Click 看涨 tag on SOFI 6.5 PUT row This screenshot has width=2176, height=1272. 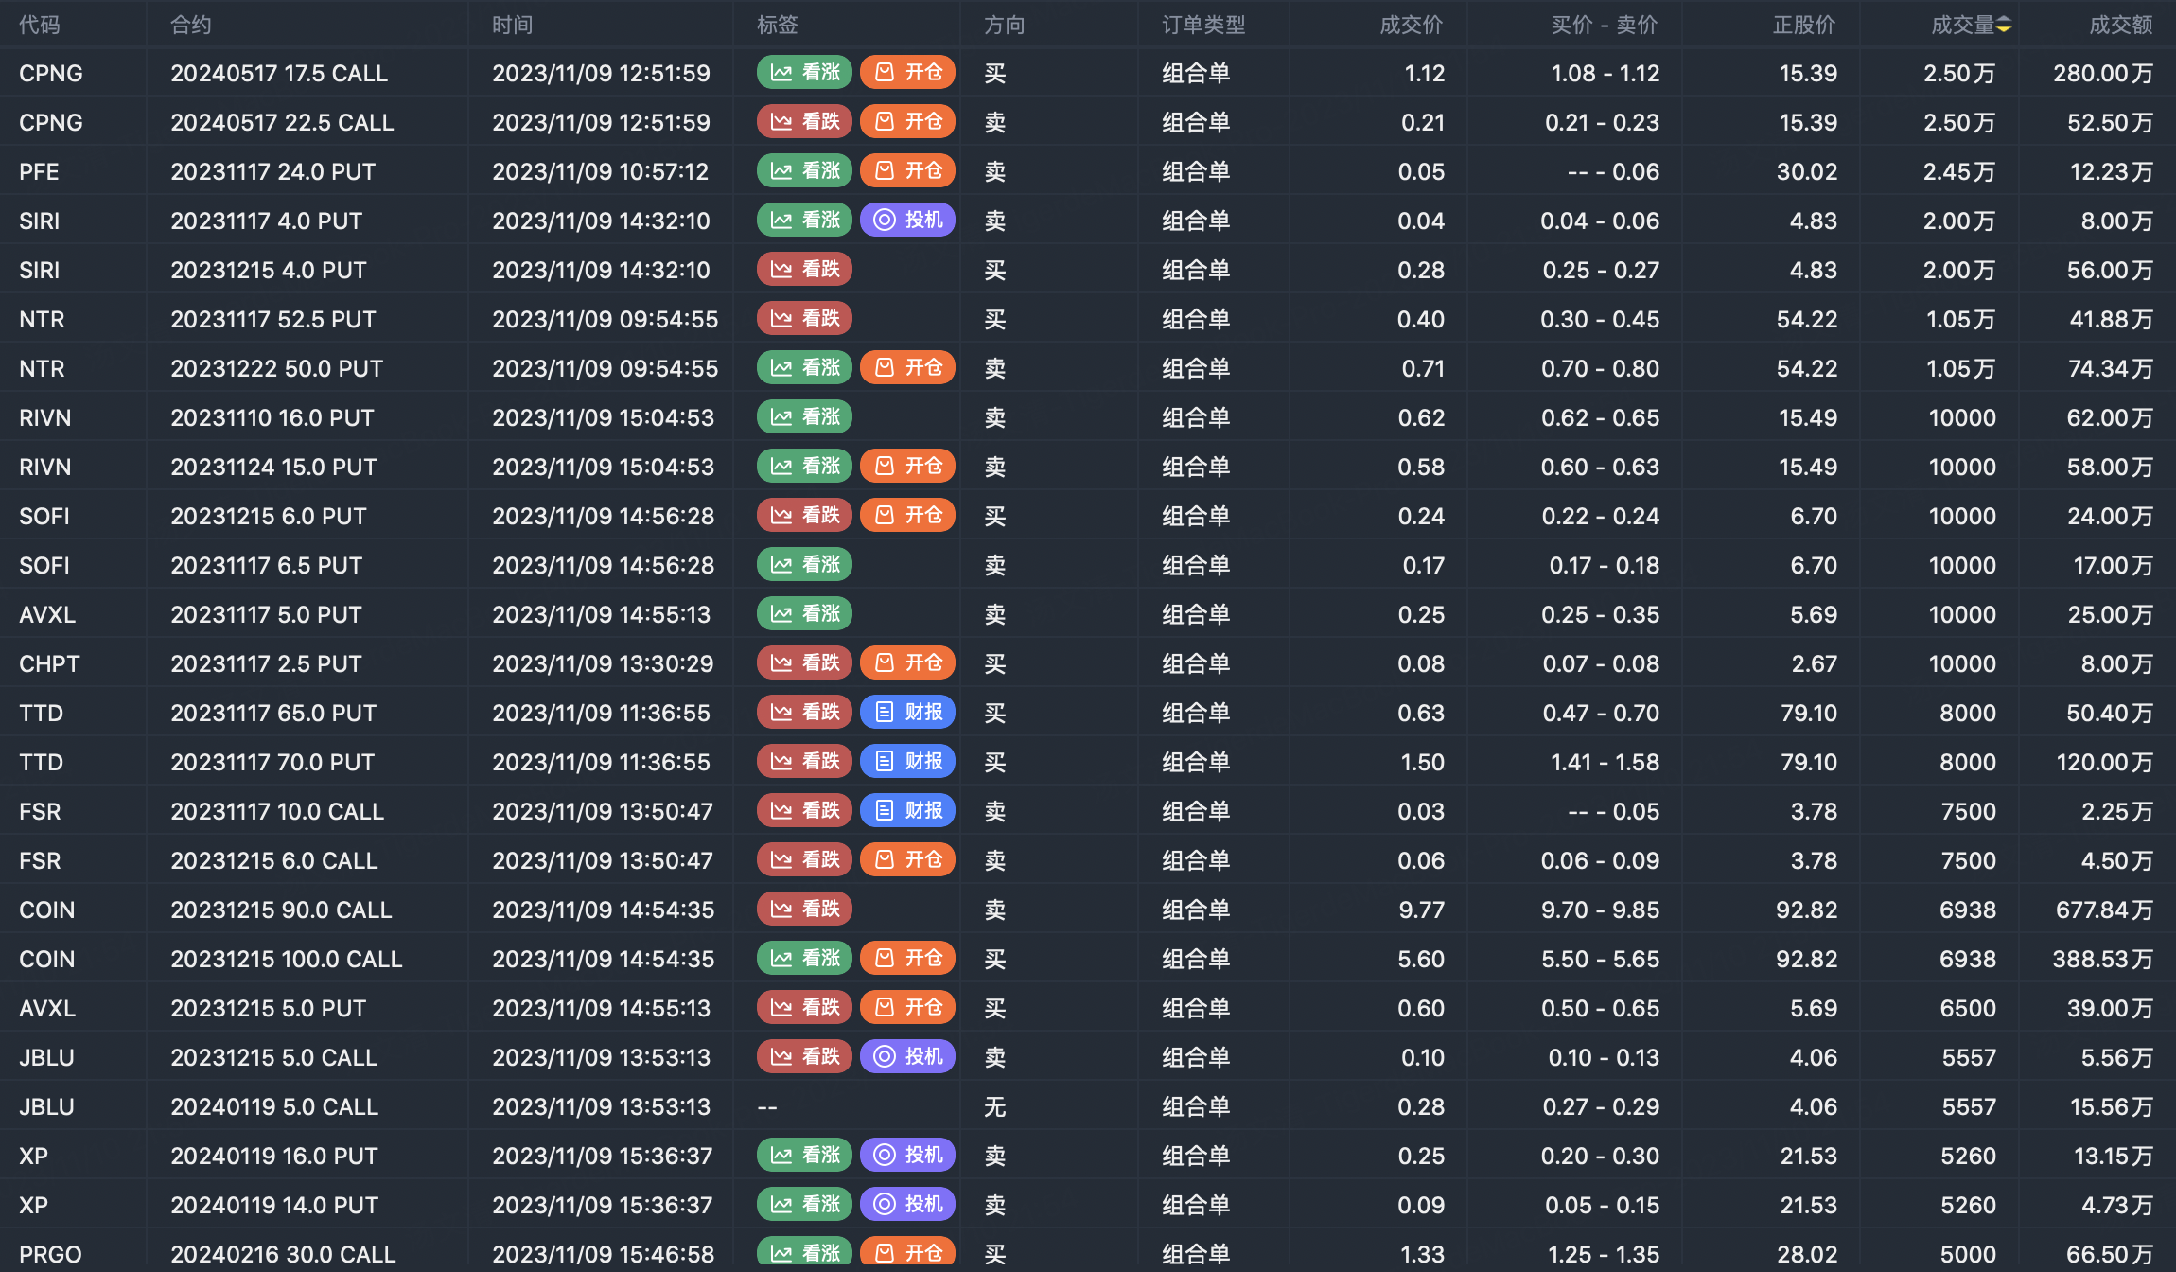804,565
